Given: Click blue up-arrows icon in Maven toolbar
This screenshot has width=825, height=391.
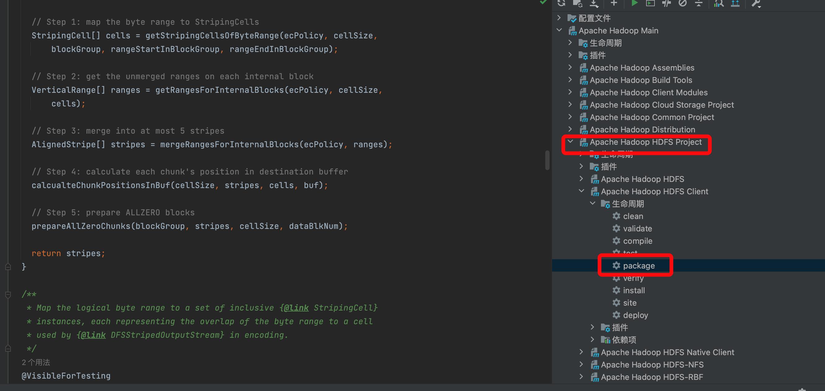Looking at the screenshot, I should 735,3.
